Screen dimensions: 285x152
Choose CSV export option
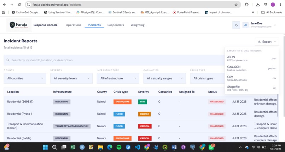coord(251,78)
